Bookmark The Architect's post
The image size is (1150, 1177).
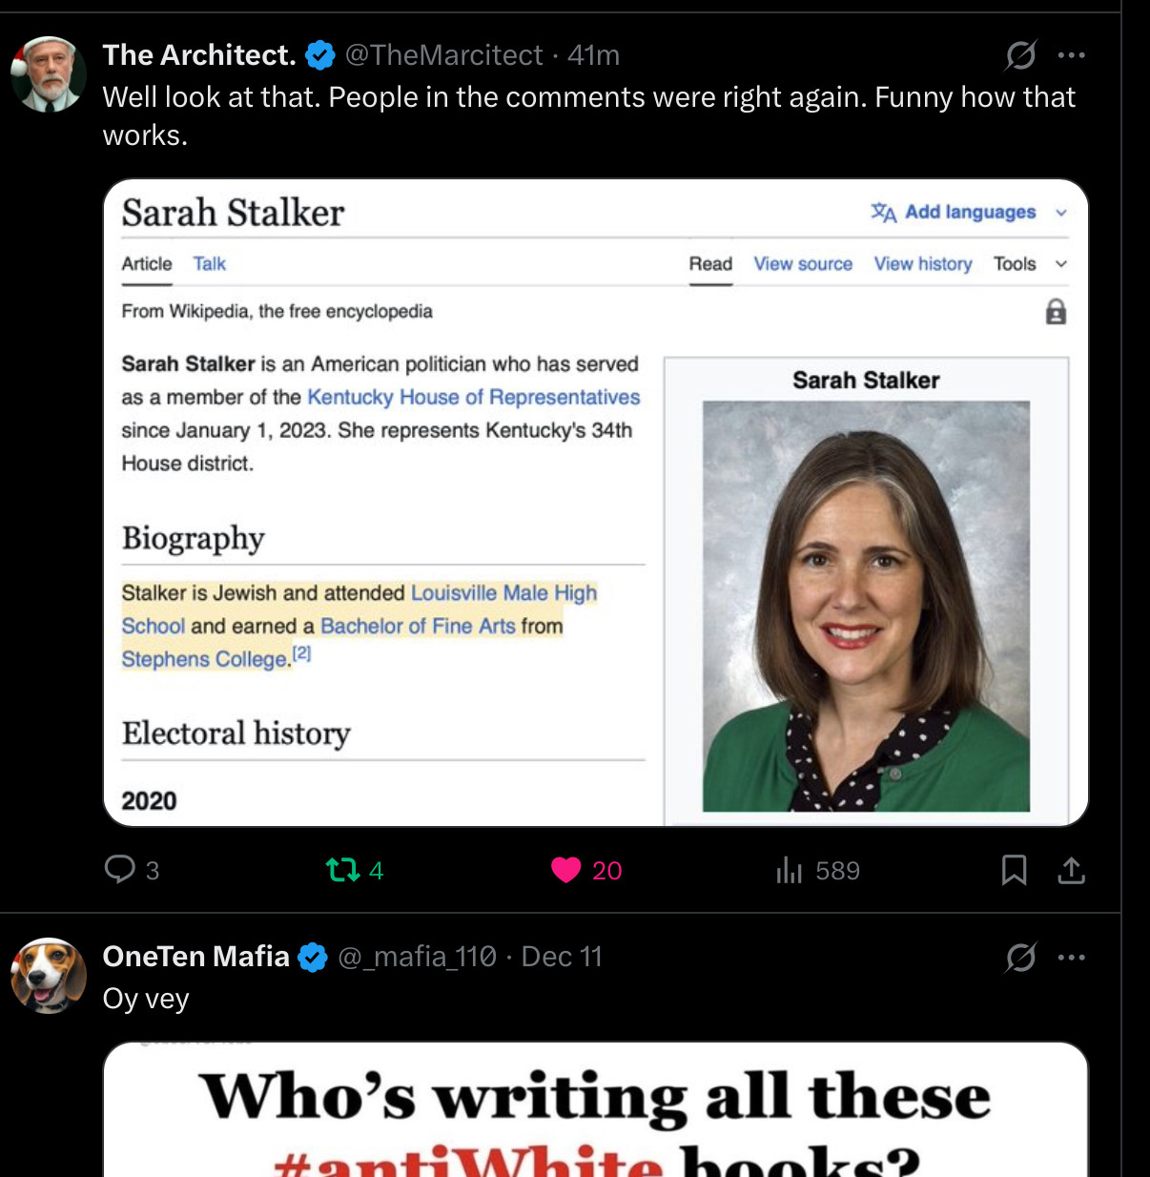[x=1014, y=870]
